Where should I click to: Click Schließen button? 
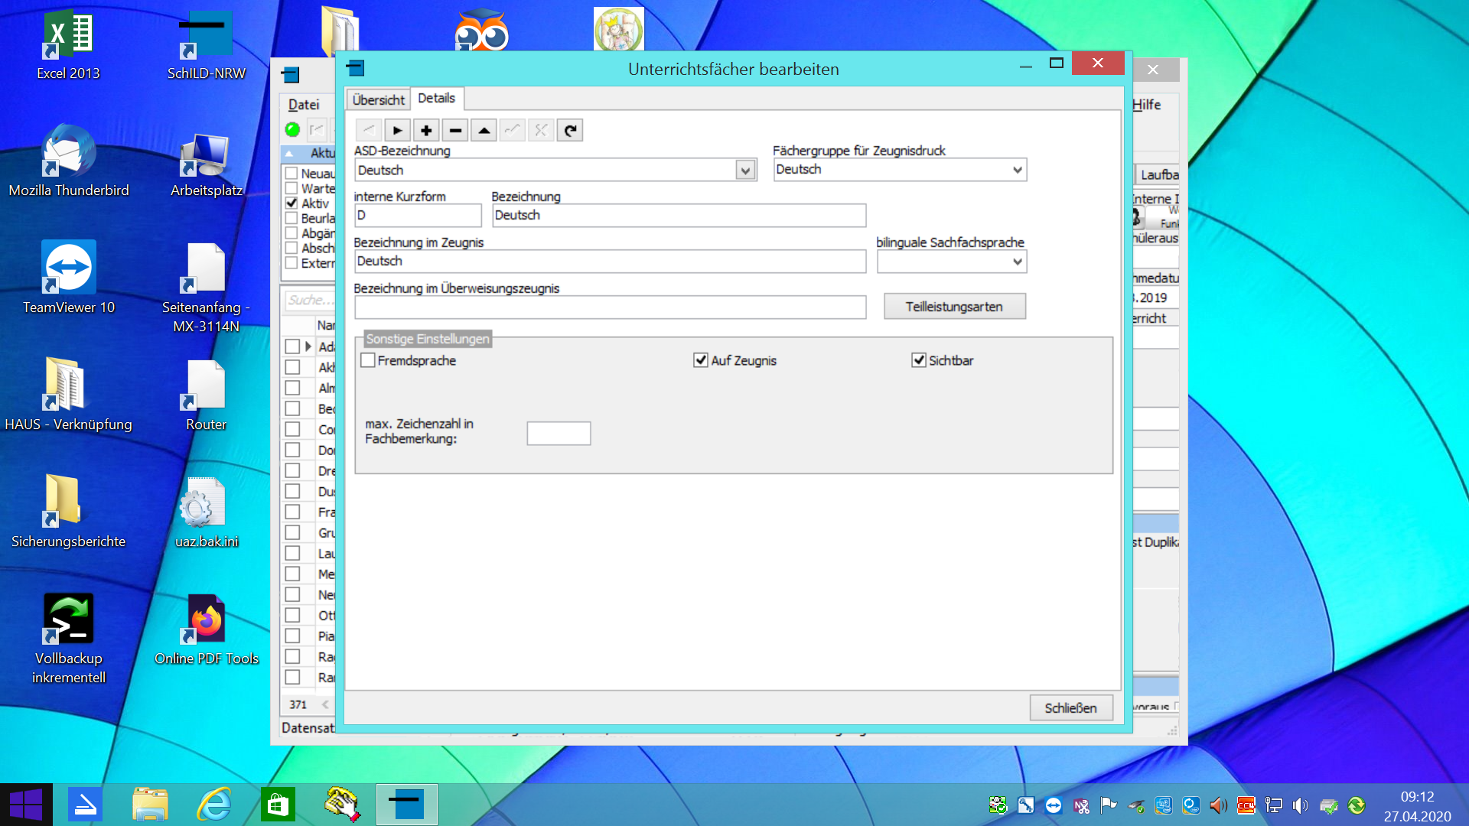[x=1070, y=708]
